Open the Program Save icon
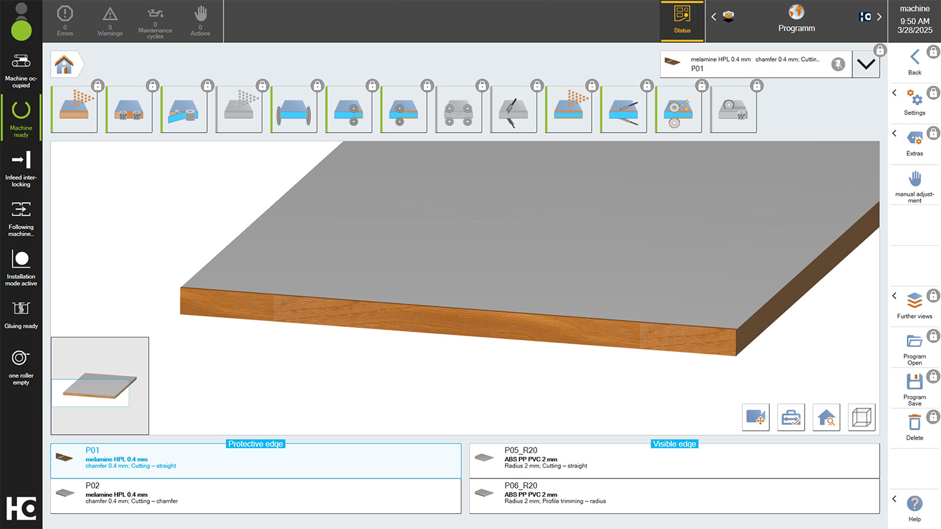The image size is (941, 529). click(x=914, y=383)
